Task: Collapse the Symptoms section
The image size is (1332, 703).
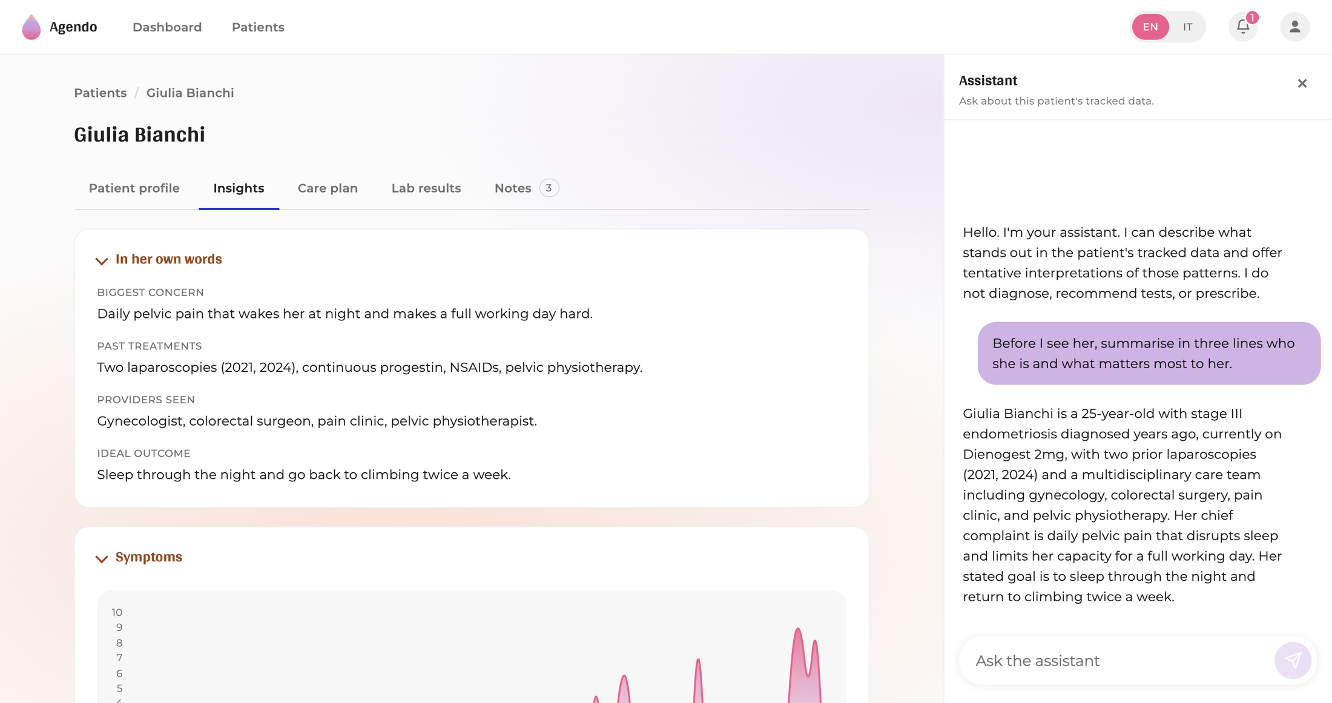Action: (x=102, y=558)
